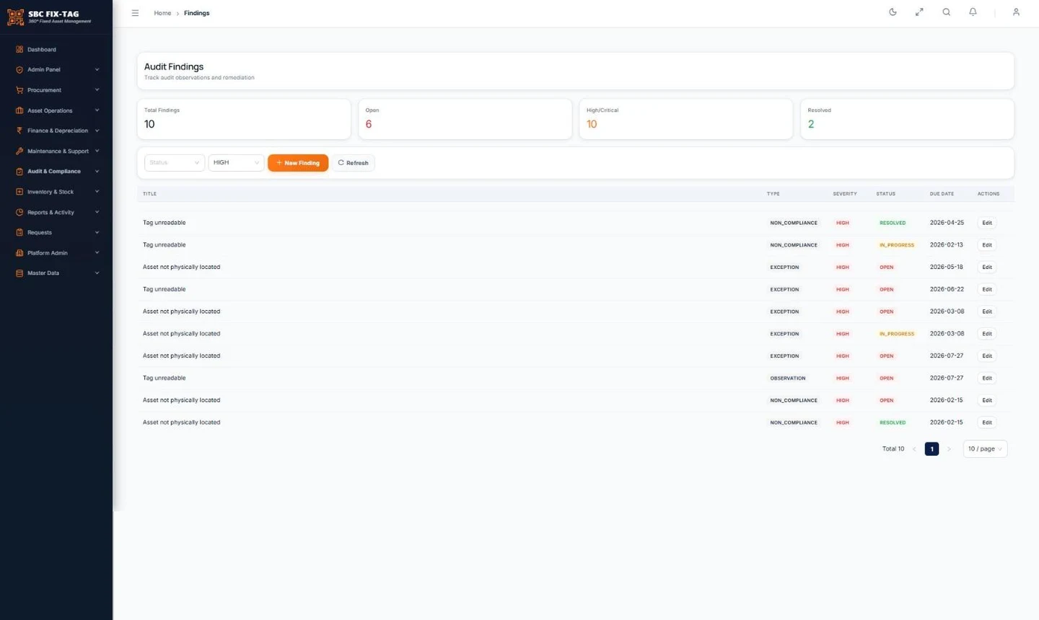Click the Maintenance & Support tool icon

pos(19,151)
